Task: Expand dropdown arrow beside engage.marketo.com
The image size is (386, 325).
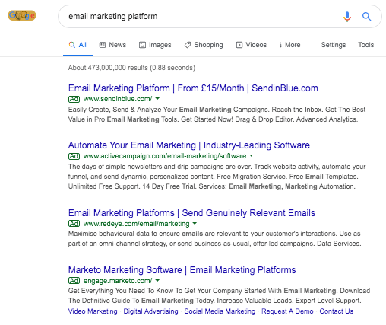Action: click(x=157, y=281)
